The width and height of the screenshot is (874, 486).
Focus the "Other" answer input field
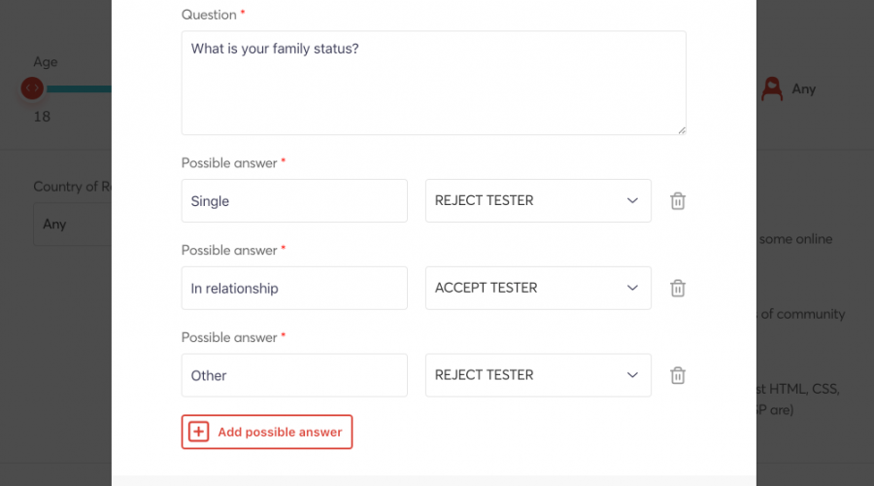click(294, 375)
